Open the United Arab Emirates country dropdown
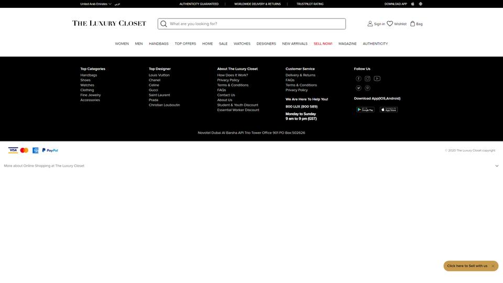 pyautogui.click(x=96, y=4)
